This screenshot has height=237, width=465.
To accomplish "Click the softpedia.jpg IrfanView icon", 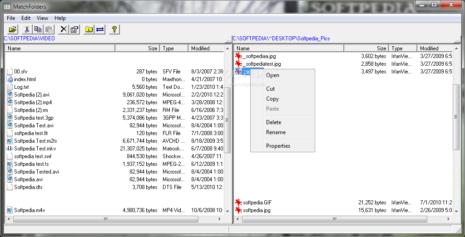I will pos(238,210).
